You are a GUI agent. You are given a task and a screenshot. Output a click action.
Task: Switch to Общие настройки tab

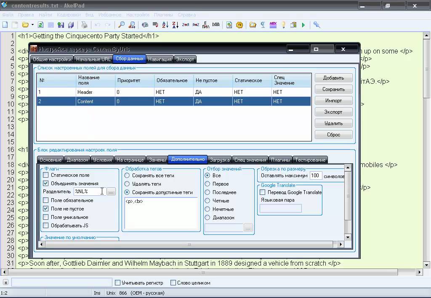point(52,59)
